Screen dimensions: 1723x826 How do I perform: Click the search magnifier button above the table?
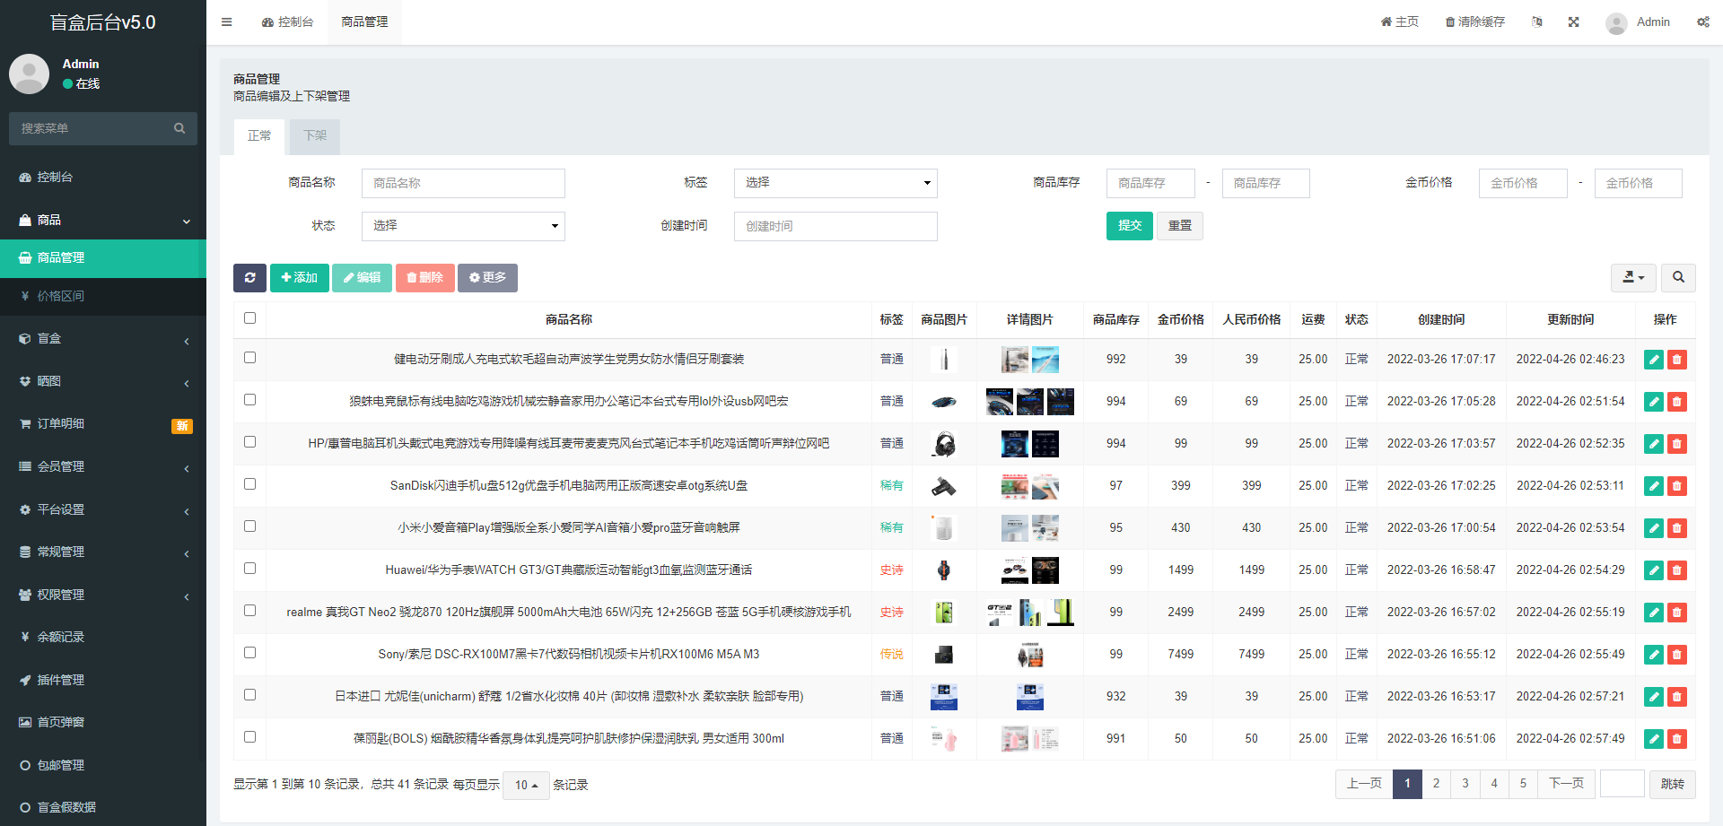[x=1677, y=278]
